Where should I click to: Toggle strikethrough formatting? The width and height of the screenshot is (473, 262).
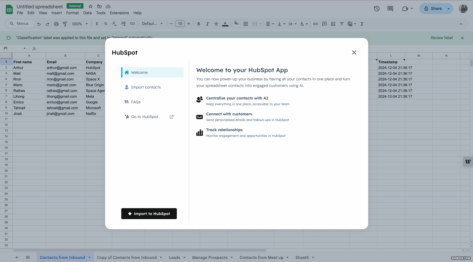coord(216,24)
